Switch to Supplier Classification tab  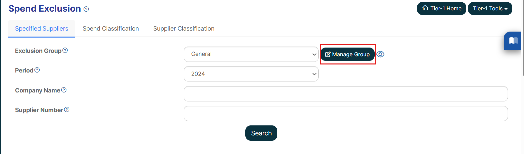(184, 29)
